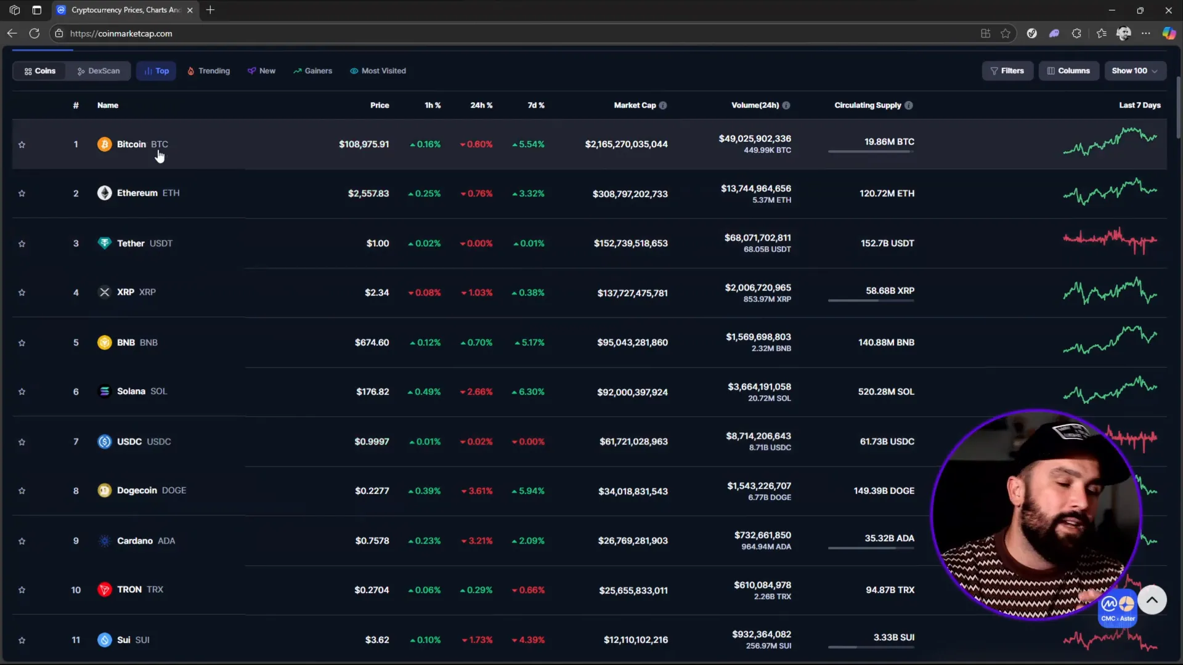Click the BNB coin logo icon

pos(104,342)
